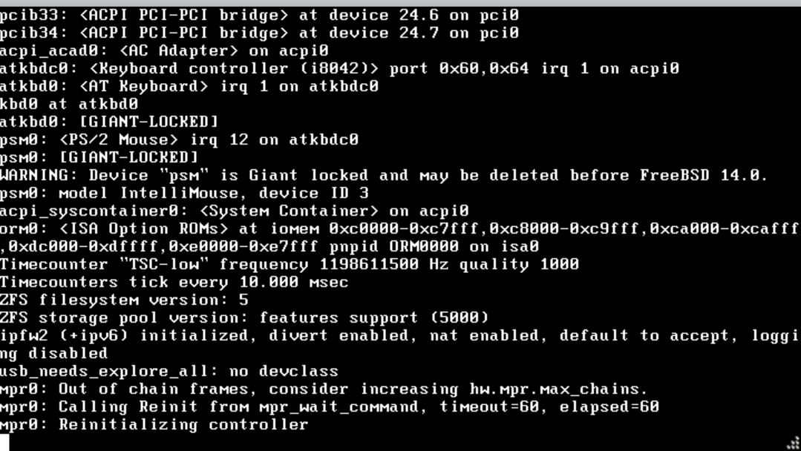Click the 'Timecounters tick every 10.000 msec' line

click(174, 282)
